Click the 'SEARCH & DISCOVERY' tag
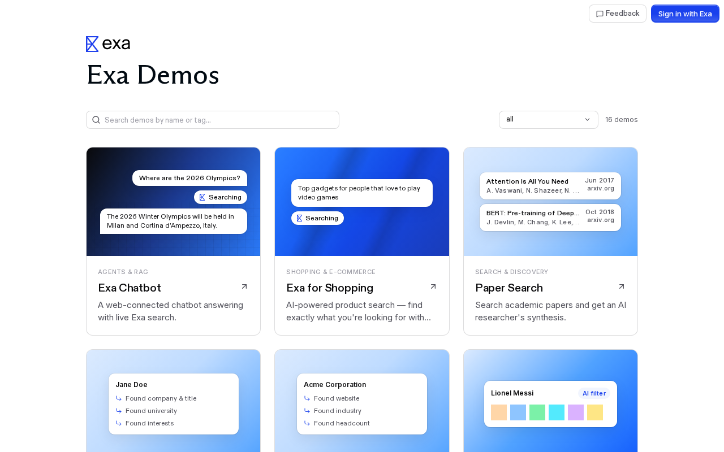 (x=512, y=272)
